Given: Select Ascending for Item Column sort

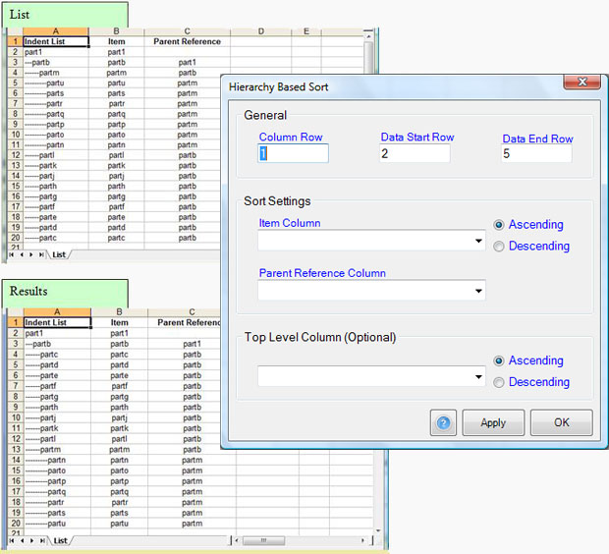Looking at the screenshot, I should (500, 225).
